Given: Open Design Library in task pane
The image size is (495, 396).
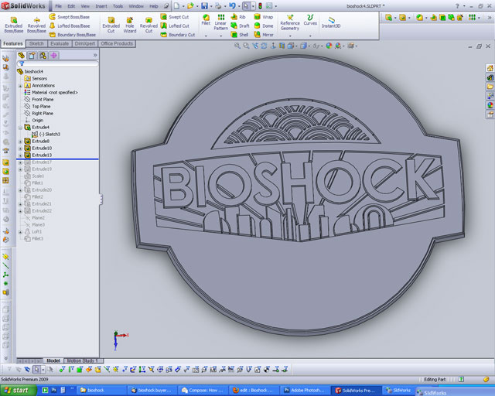Looking at the screenshot, I should pos(490,77).
